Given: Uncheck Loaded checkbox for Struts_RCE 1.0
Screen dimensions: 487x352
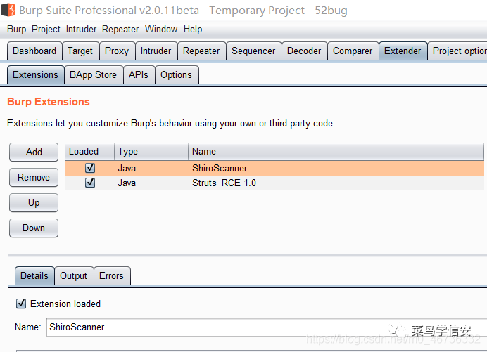Looking at the screenshot, I should click(90, 183).
